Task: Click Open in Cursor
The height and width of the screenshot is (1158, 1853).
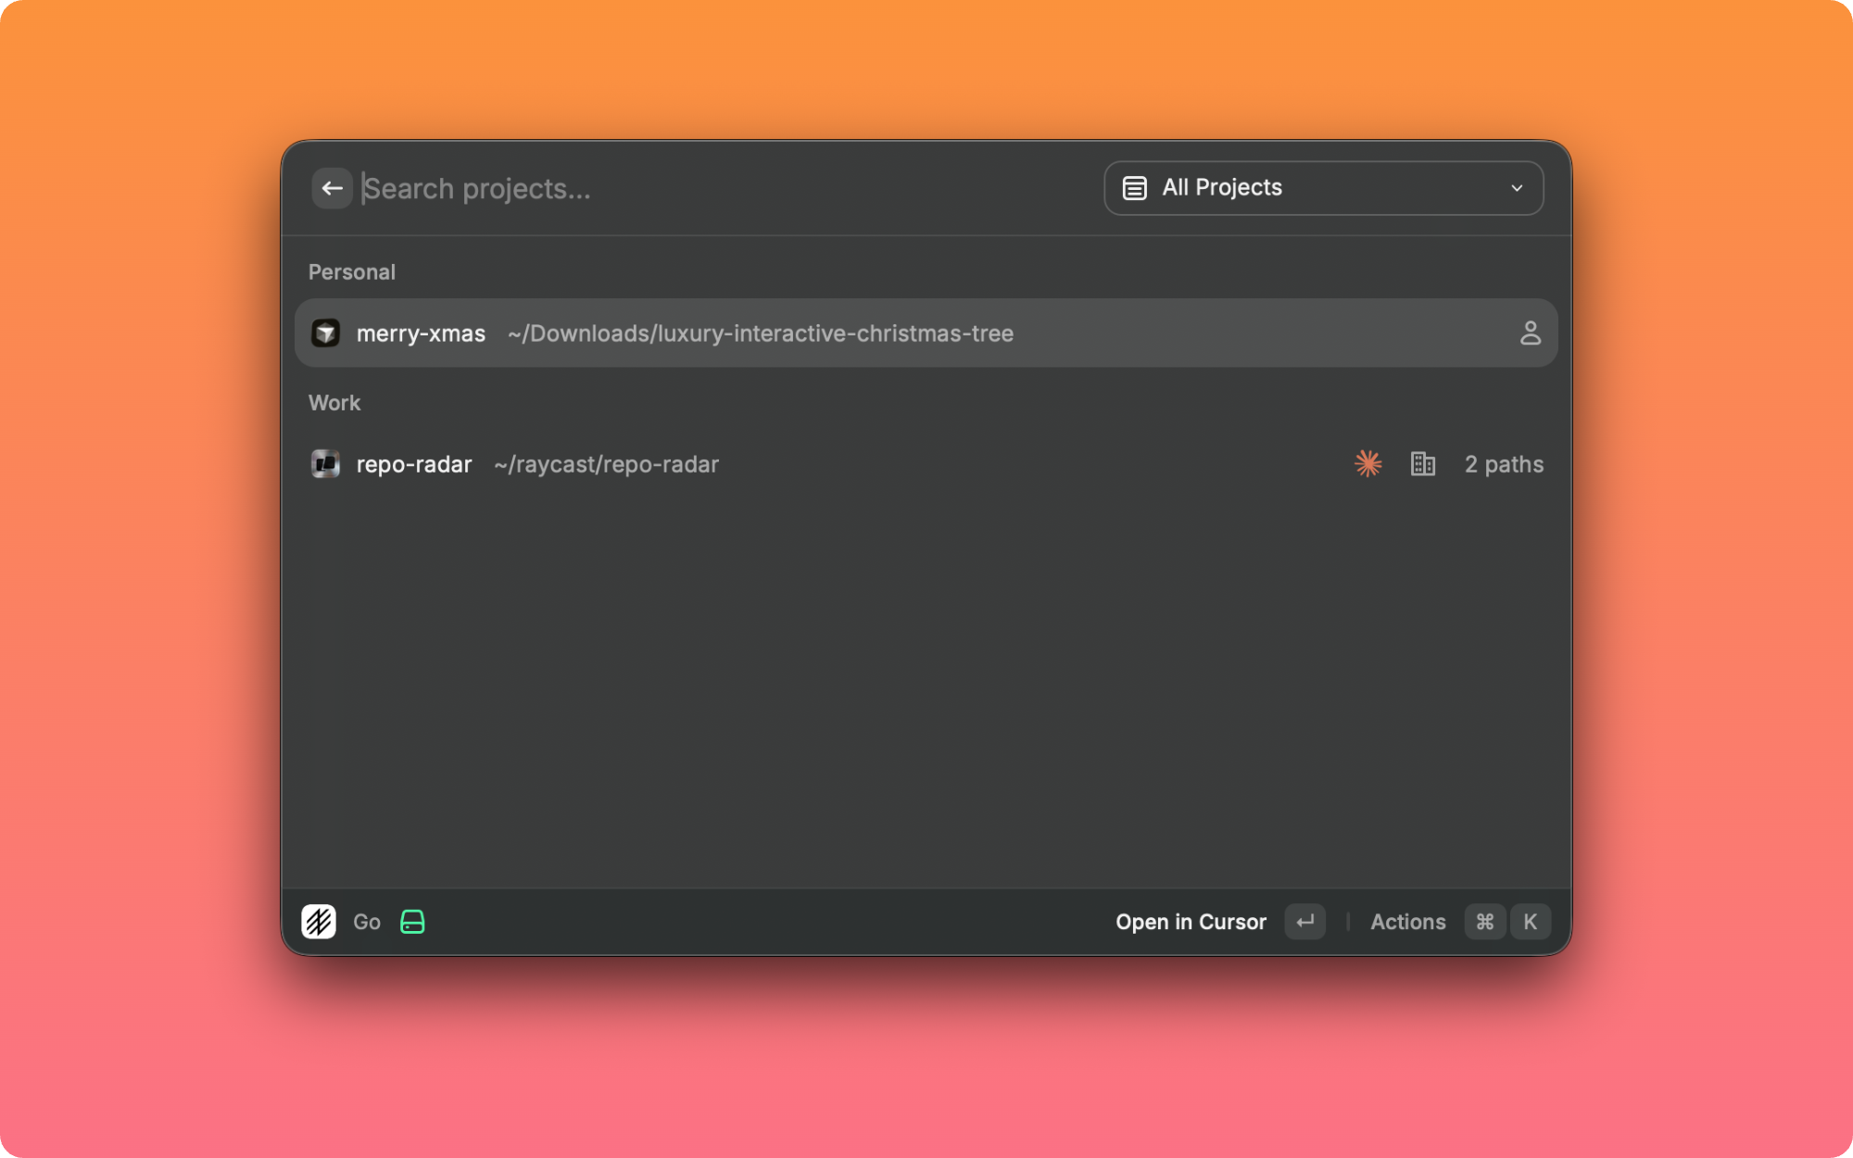Action: (x=1191, y=922)
